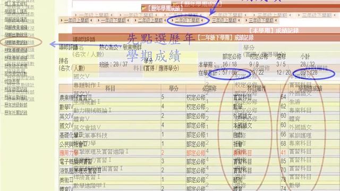Switch to the 三年級下學期 semester tab
Image resolution: width=340 pixels, height=191 pixels.
(261, 20)
